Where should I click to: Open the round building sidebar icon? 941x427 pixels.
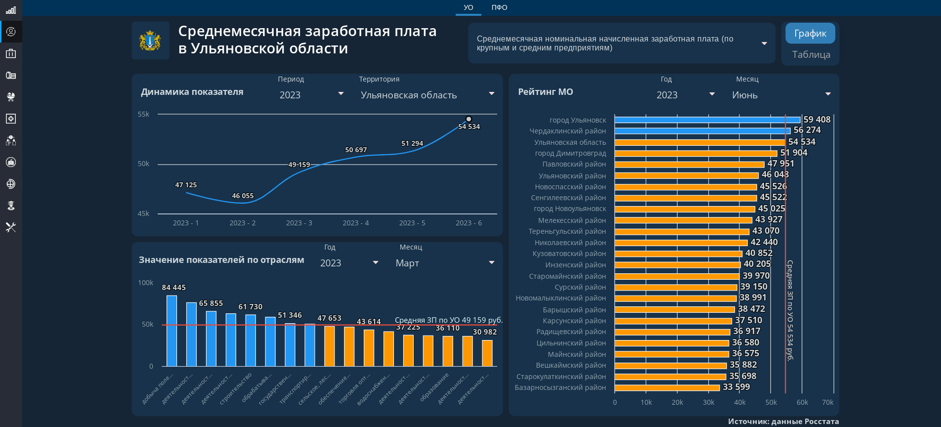(11, 162)
